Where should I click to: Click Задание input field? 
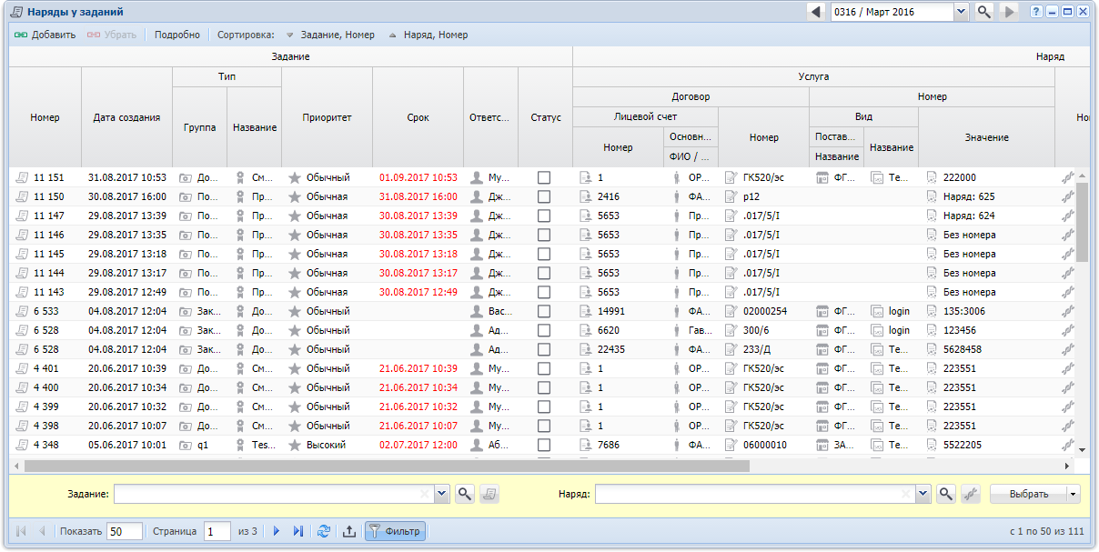(273, 494)
